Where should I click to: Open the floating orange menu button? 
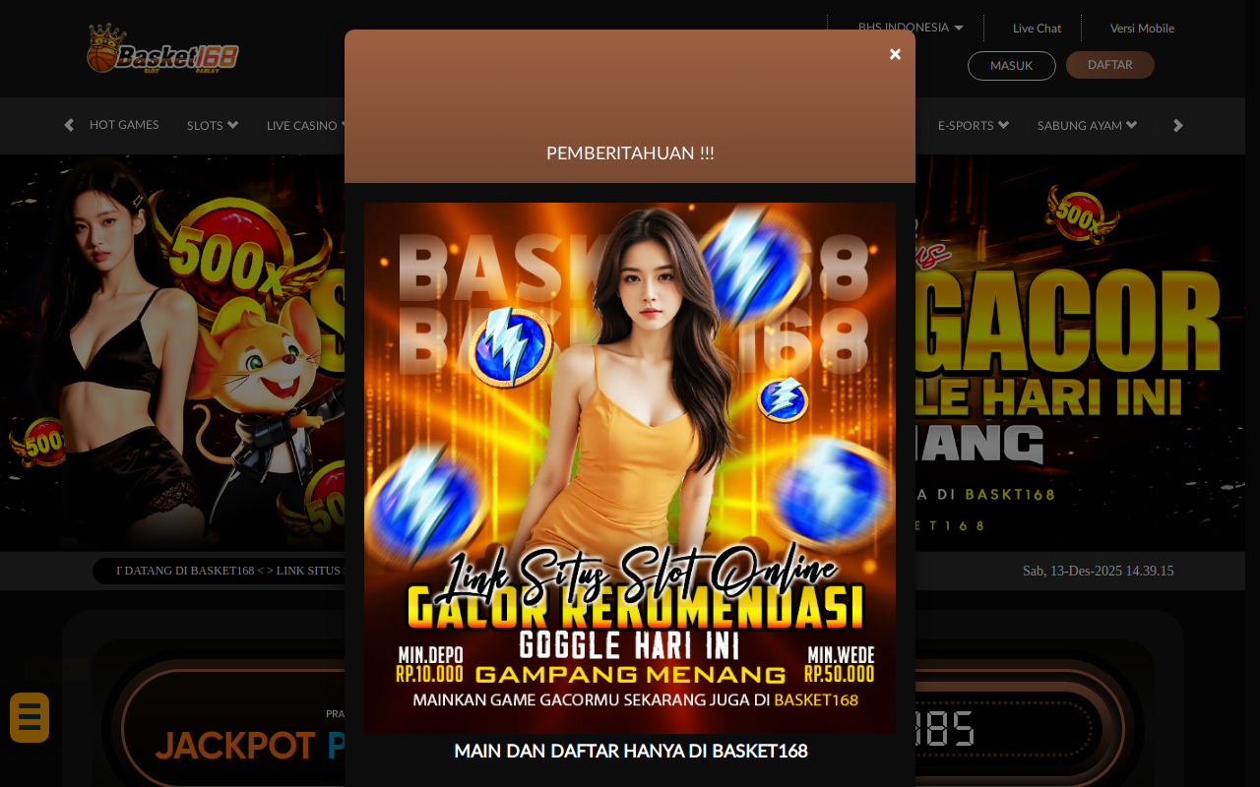(30, 717)
